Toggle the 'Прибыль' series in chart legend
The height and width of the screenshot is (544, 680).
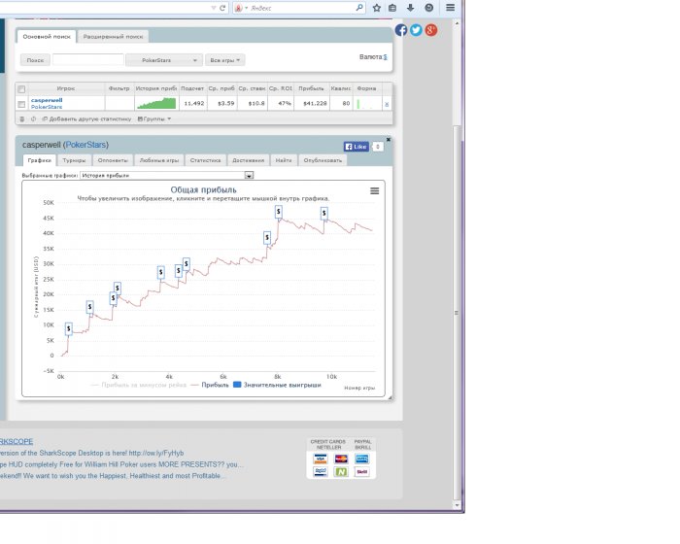tap(210, 385)
